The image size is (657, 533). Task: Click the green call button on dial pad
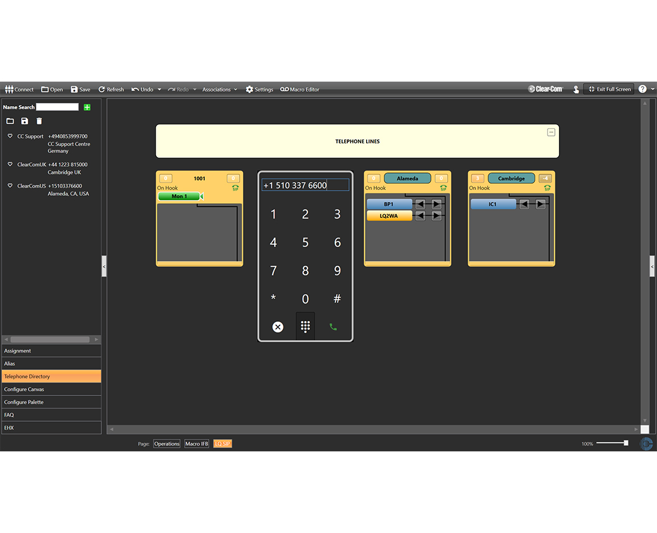point(333,327)
